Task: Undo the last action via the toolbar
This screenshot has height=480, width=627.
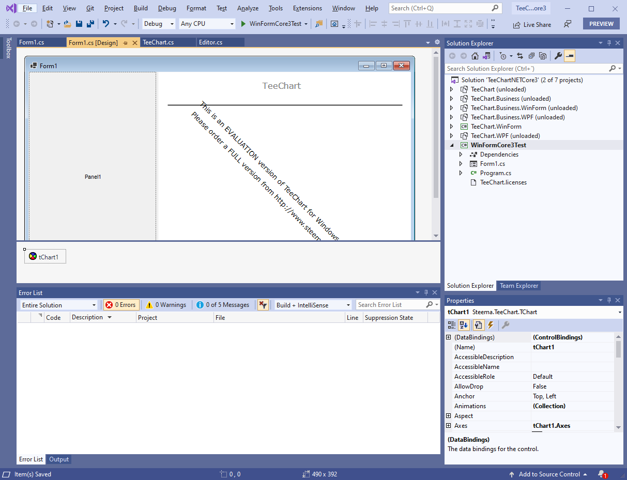Action: pyautogui.click(x=106, y=24)
